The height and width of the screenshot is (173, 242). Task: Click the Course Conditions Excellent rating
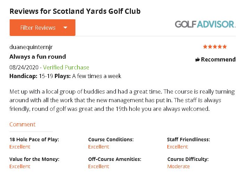pos(99,147)
